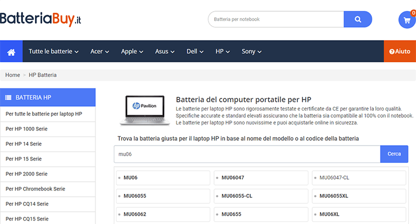Click the magnifier search button in header

tap(358, 19)
